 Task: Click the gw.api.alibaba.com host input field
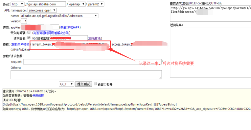[47, 4]
